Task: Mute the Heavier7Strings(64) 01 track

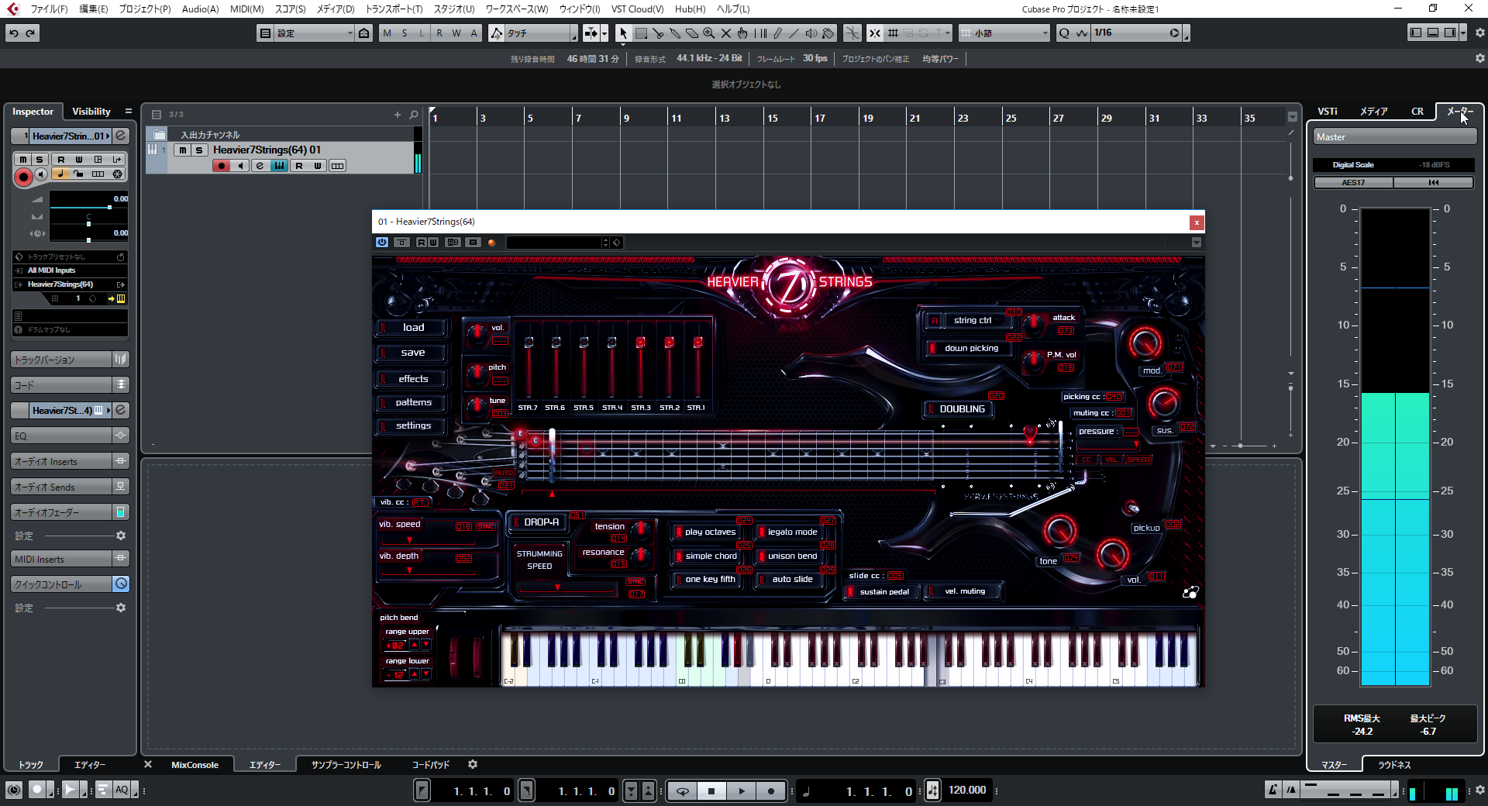Action: click(182, 150)
